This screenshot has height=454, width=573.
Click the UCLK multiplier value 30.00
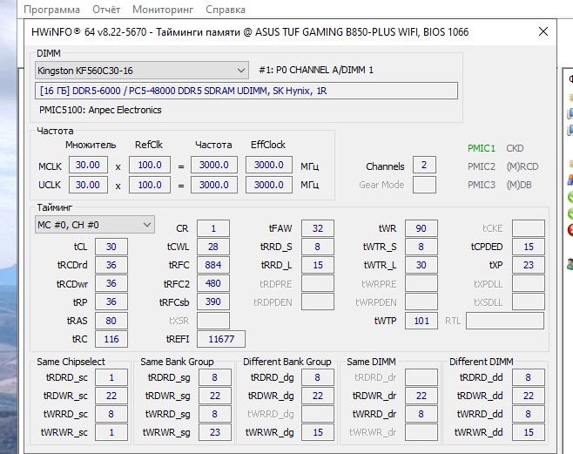pos(88,185)
